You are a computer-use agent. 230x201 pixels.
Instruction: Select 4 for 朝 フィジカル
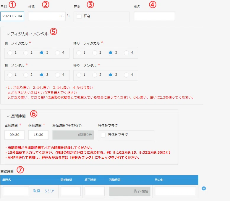coord(57,53)
